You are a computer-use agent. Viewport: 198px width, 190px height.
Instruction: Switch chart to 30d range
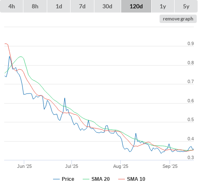107,6
